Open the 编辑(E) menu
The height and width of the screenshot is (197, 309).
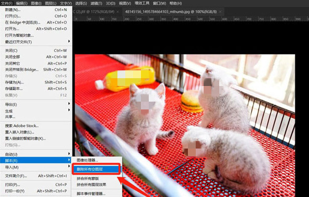(21, 3)
